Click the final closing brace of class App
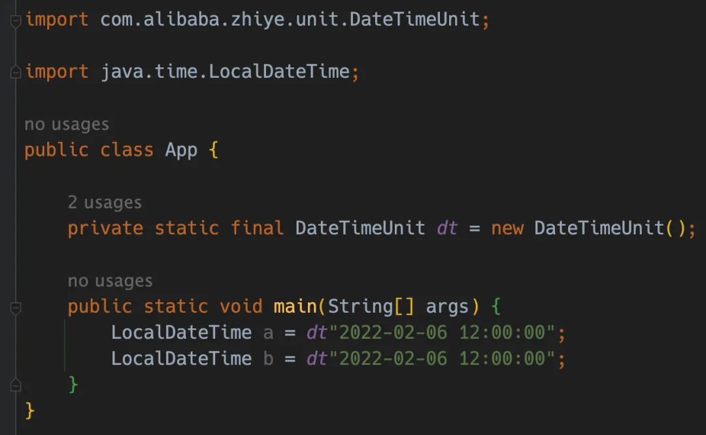The height and width of the screenshot is (435, 706). [x=29, y=411]
